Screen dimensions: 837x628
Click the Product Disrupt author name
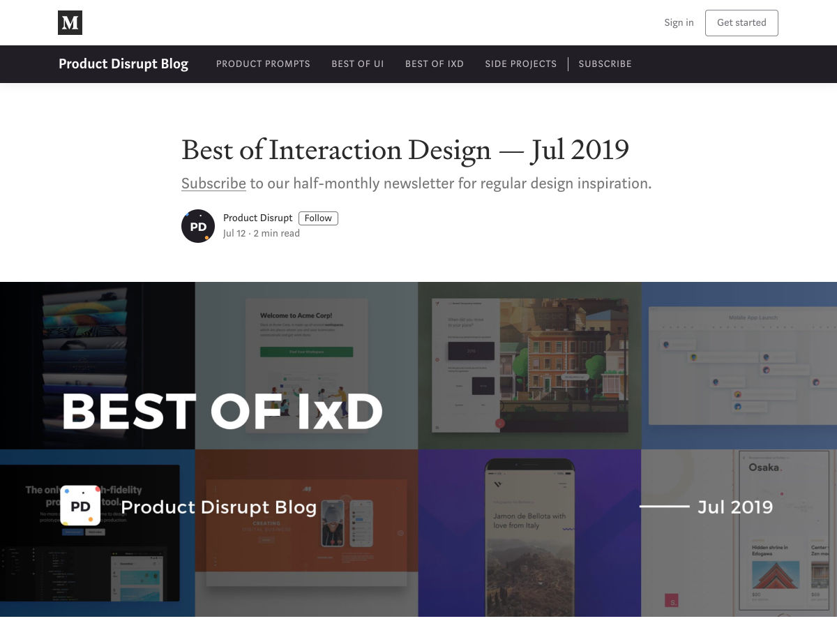click(257, 218)
